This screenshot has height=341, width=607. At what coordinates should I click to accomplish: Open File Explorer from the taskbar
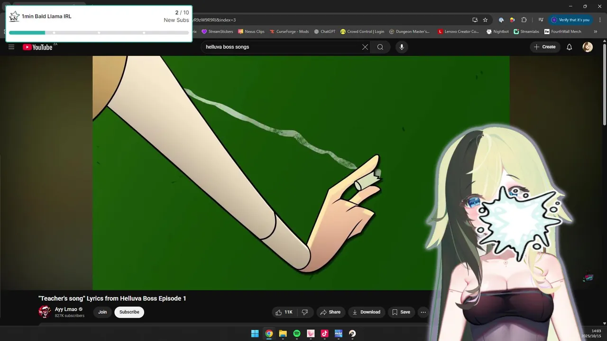[283, 333]
